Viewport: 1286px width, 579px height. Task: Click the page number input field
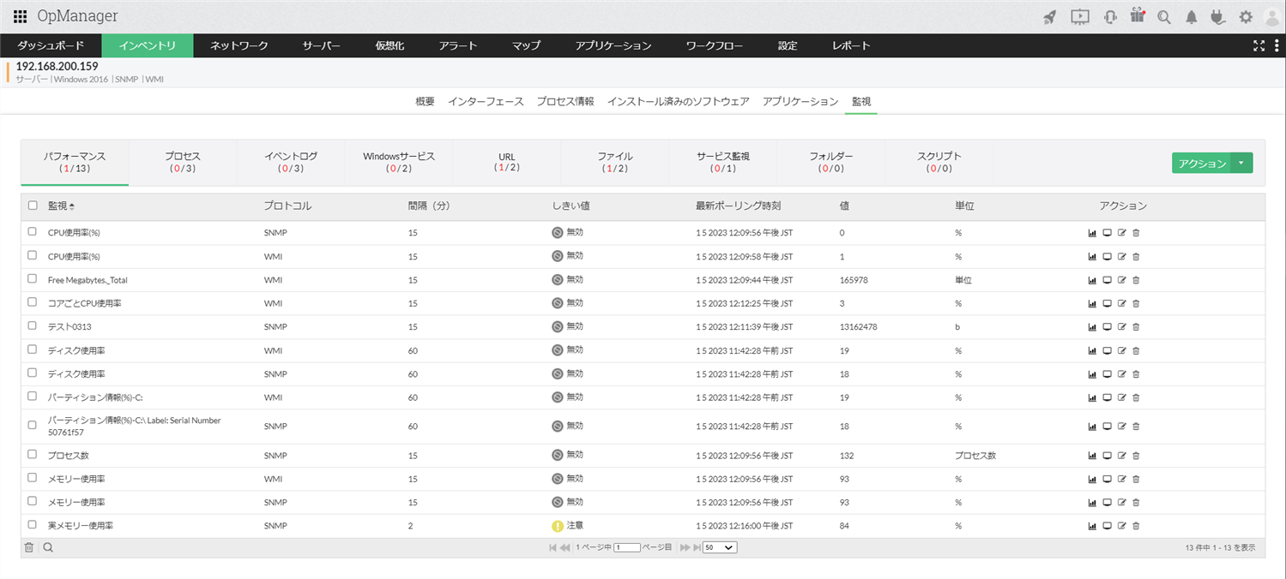click(627, 548)
